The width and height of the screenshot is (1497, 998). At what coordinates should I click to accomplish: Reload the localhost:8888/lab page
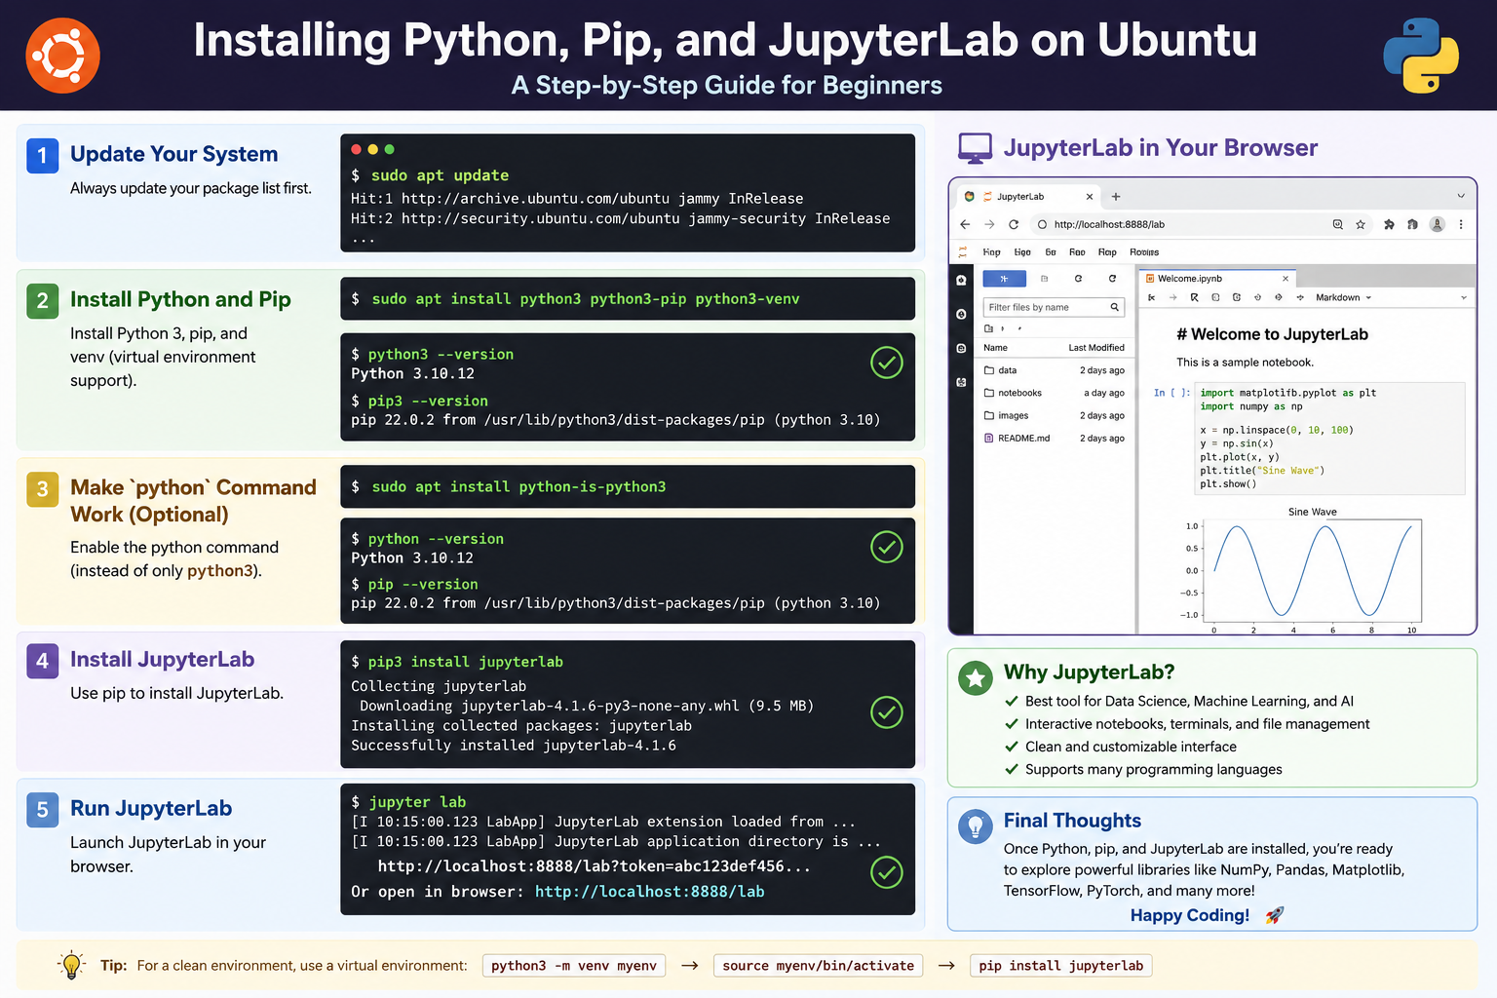click(x=1014, y=224)
